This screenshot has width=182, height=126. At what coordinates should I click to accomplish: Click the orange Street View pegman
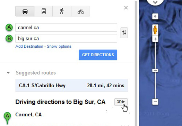tap(155, 30)
